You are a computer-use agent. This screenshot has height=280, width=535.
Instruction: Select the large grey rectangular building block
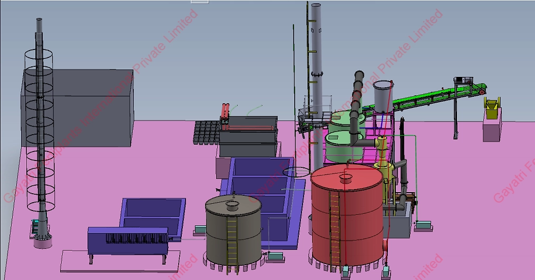77,108
